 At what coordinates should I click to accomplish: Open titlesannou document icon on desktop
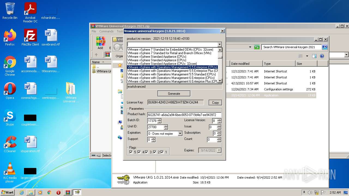(x=51, y=64)
